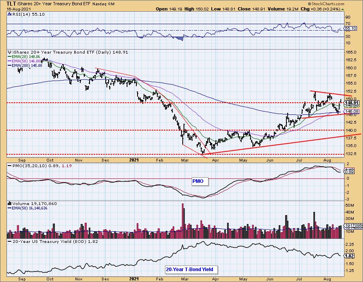This screenshot has width=363, height=282.
Task: Click the EMA(50) 146.08 legend entry
Action: pyautogui.click(x=24, y=61)
